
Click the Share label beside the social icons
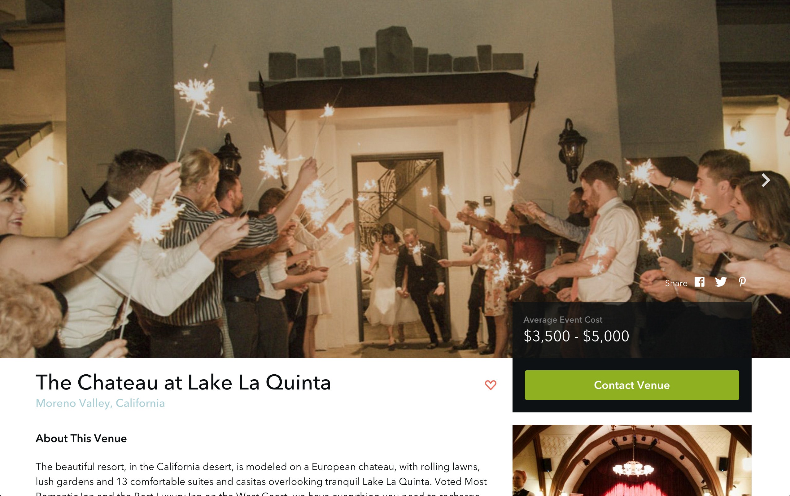(676, 283)
